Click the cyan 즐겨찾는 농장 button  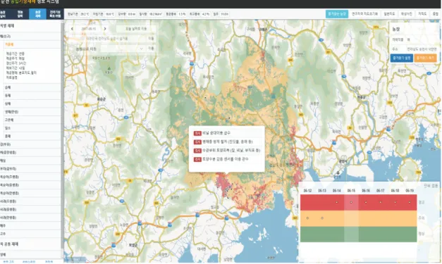click(x=337, y=14)
